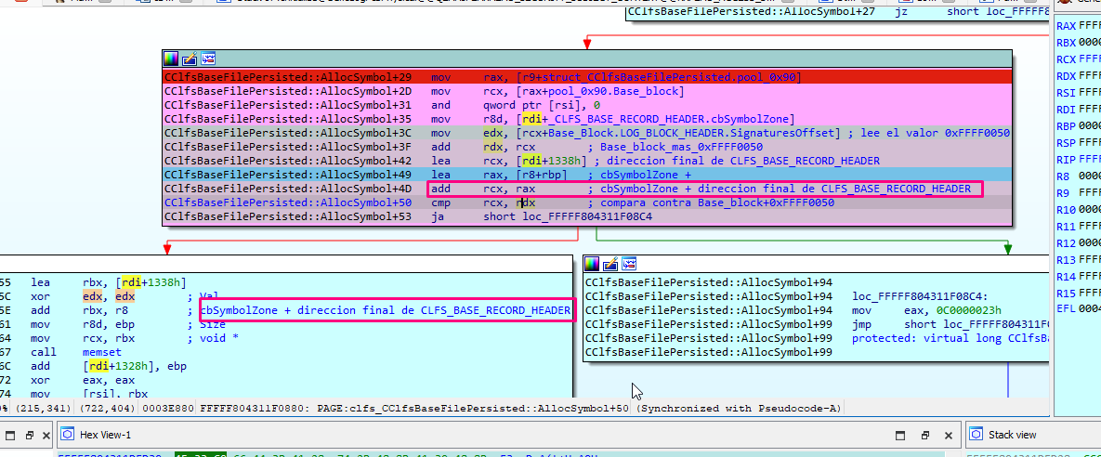The width and height of the screenshot is (1101, 457).
Task: Select the AllocSymbol+3C SignaturesOffset line
Action: click(x=587, y=133)
